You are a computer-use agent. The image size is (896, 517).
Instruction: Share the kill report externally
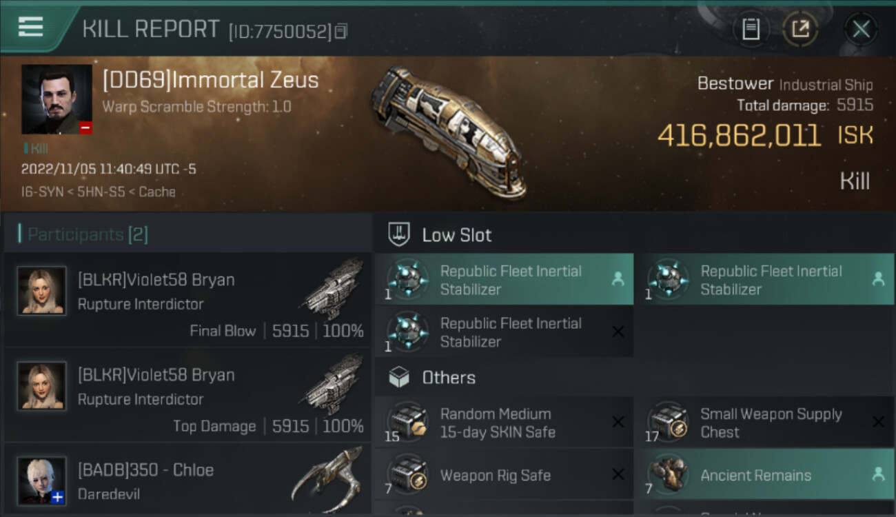pyautogui.click(x=800, y=29)
